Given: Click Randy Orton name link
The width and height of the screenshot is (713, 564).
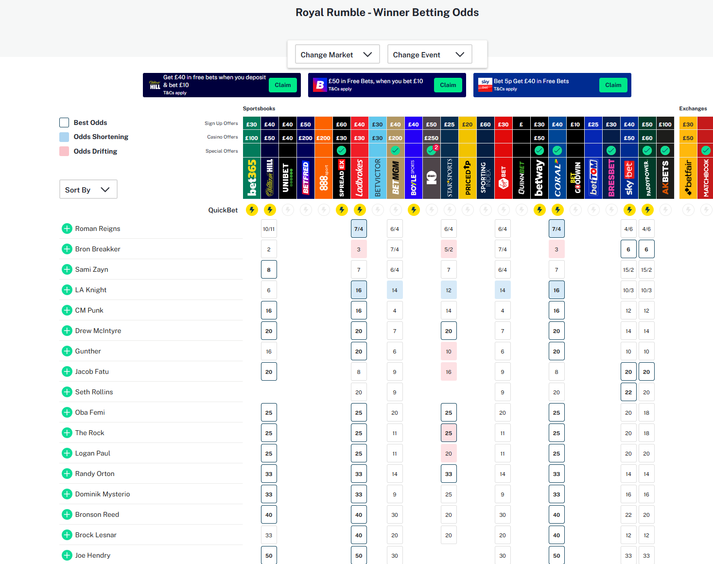Looking at the screenshot, I should pyautogui.click(x=95, y=474).
